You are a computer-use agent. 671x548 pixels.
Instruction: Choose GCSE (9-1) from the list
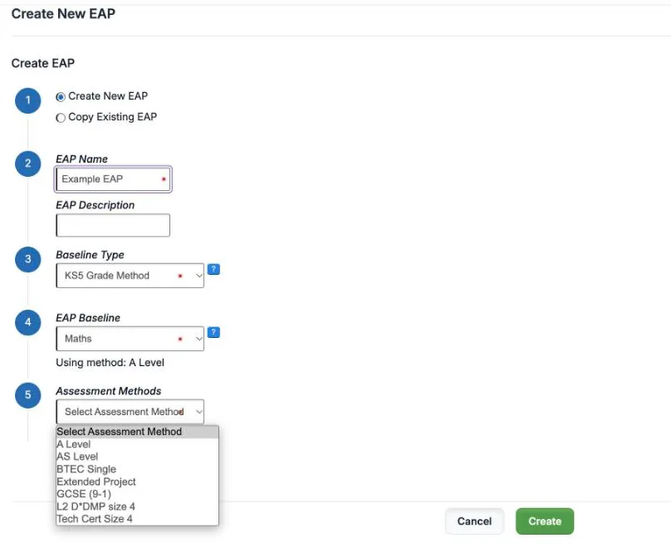(137, 494)
